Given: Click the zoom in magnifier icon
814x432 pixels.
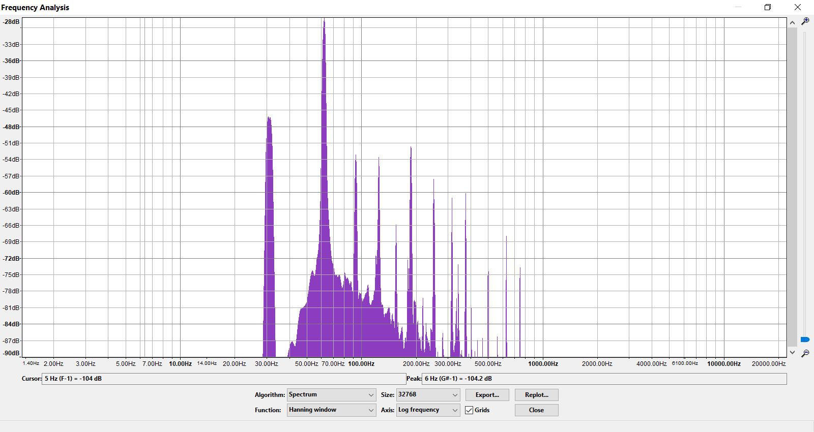Looking at the screenshot, I should [805, 21].
